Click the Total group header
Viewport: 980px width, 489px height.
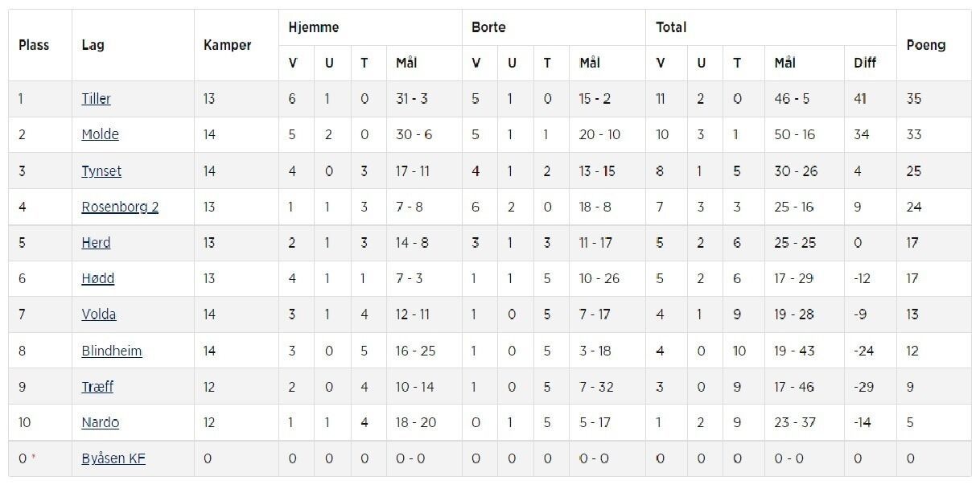[x=671, y=27]
